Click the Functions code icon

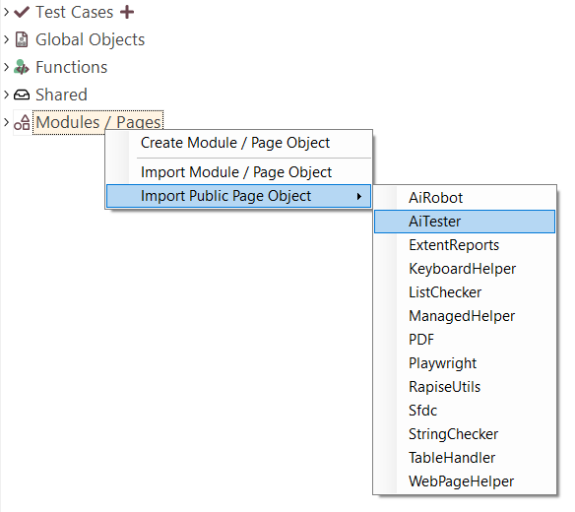pyautogui.click(x=22, y=67)
